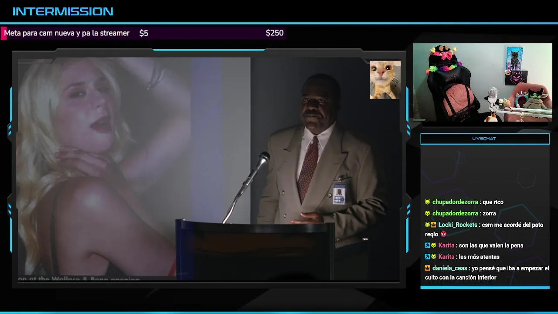Click 'culto con la canción interior' text
558x314 pixels.
[461, 277]
